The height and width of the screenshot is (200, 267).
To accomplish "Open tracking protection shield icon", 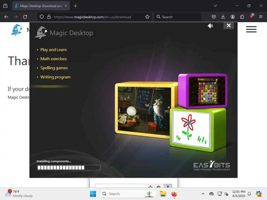I will [42, 17].
